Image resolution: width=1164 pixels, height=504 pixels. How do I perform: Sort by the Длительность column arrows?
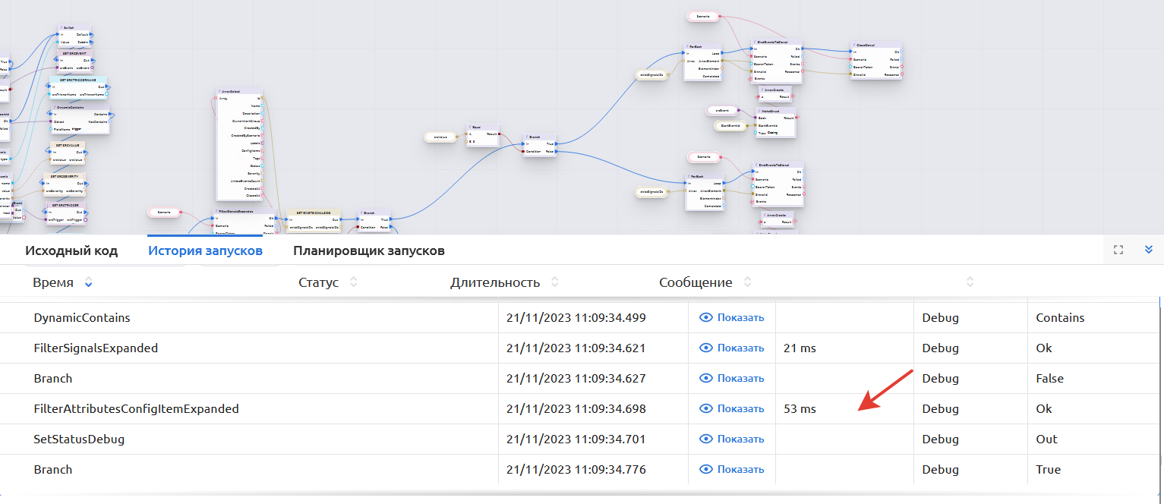coord(554,282)
